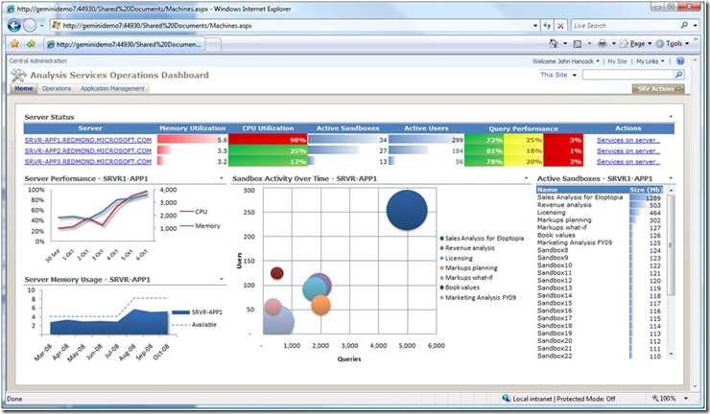Open the Site Actions menu
The height and width of the screenshot is (414, 710).
[x=658, y=89]
